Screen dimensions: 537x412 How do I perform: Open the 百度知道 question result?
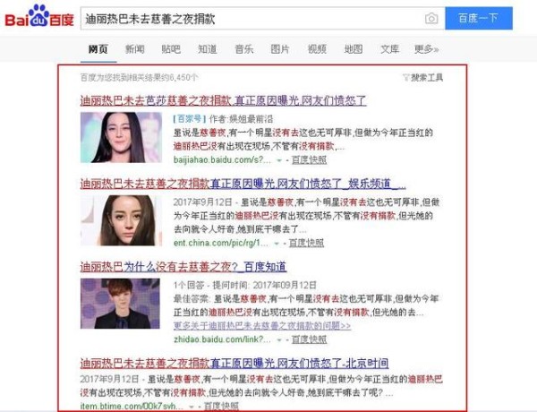[183, 267]
